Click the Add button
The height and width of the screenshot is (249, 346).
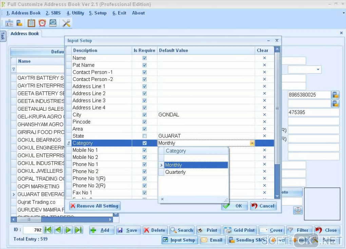pos(102,230)
